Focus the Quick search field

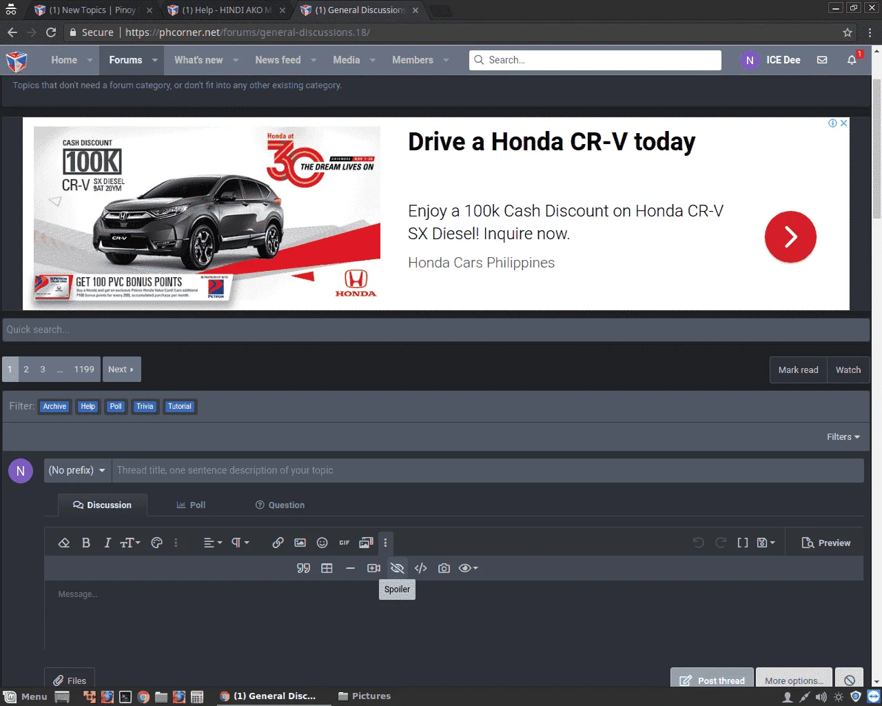pos(435,330)
